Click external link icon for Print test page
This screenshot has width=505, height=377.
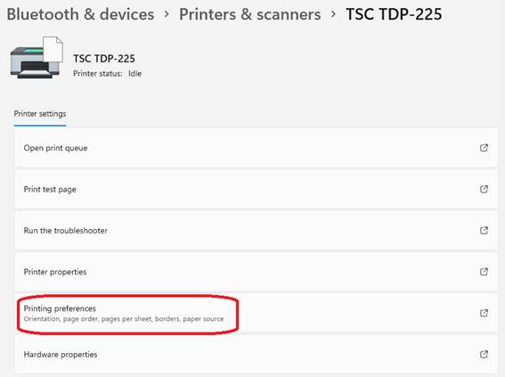484,189
